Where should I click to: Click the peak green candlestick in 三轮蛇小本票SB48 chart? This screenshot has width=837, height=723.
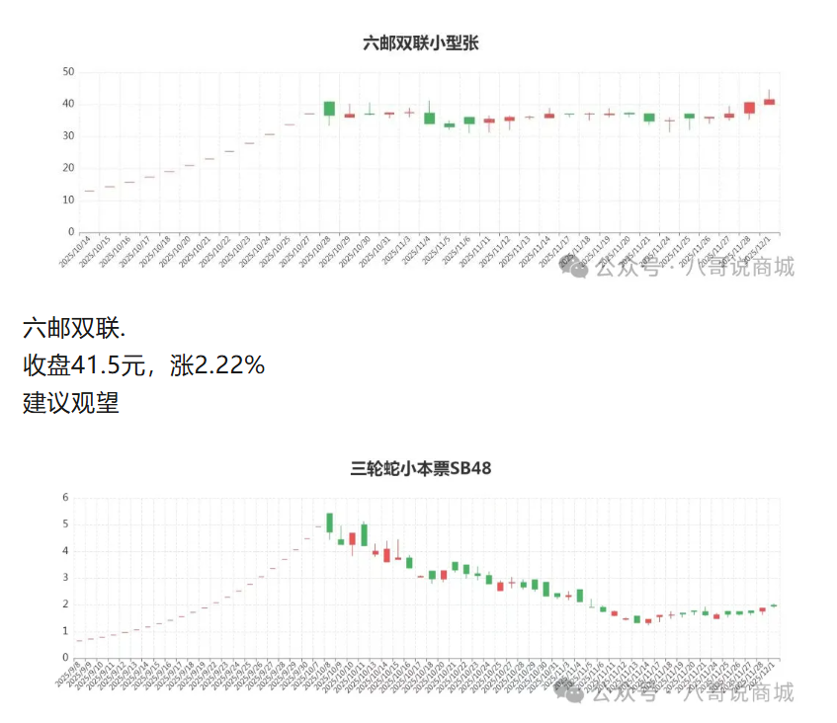point(329,522)
